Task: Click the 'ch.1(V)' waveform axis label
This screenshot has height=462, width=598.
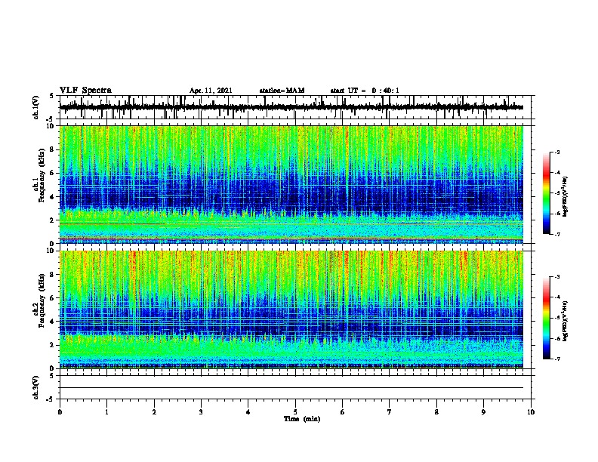Action: tap(36, 107)
